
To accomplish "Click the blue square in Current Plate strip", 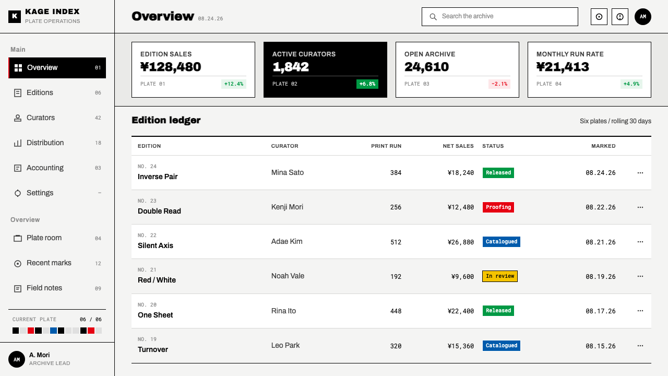I will click(x=53, y=331).
